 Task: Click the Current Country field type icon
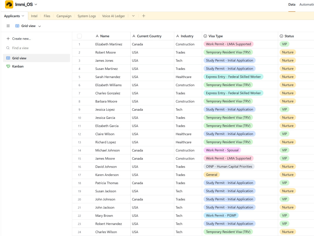(134, 36)
